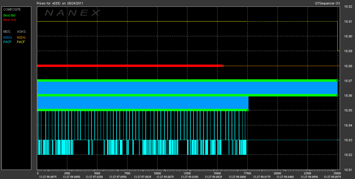Click the 16.90 price axis label
The width and height of the screenshot is (355, 179).
[348, 36]
